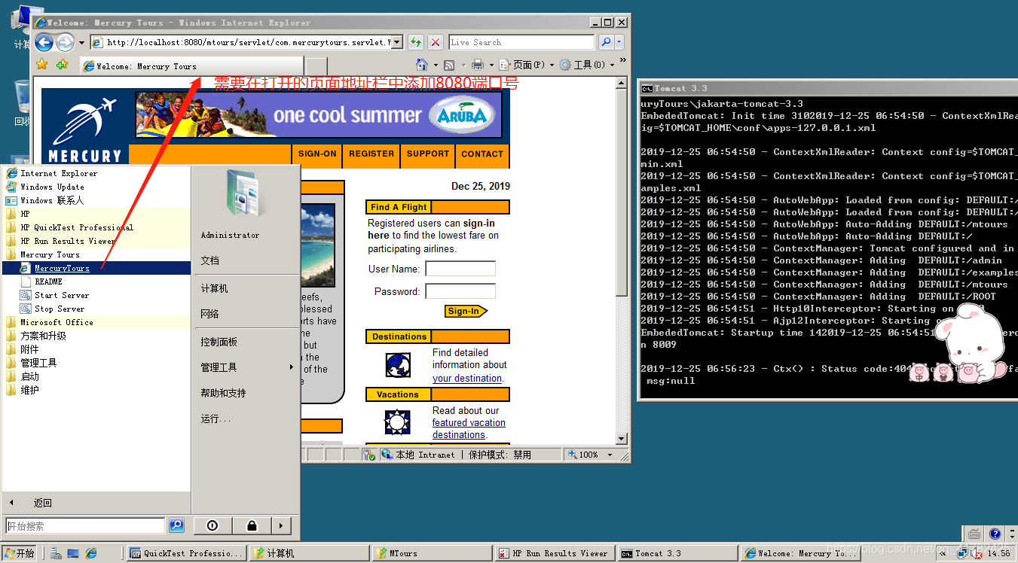The image size is (1018, 563).
Task: Click the Tomcat 3.3 window title icon
Action: 647,88
